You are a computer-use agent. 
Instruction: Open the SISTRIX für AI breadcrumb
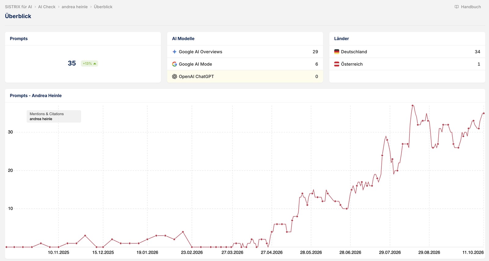[18, 7]
